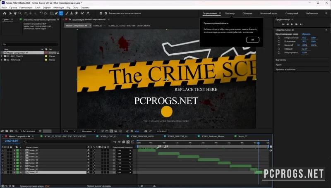The width and height of the screenshot is (331, 188).
Task: Expand the 02 - PRE_COMPS folder
Action: [x=2, y=56]
